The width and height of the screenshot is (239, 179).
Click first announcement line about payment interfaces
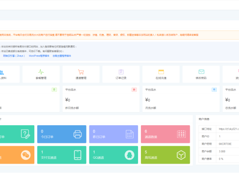click(38, 46)
